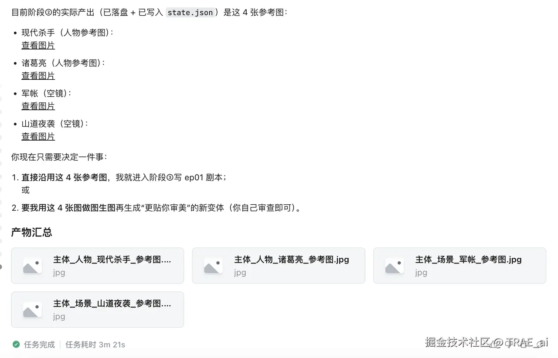Open 查看图片 link under 现代杀手
Screen dimensions: 558x358
coord(38,45)
